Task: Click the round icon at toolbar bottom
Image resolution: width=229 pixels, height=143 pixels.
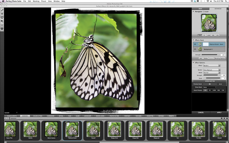Action: tap(2, 29)
